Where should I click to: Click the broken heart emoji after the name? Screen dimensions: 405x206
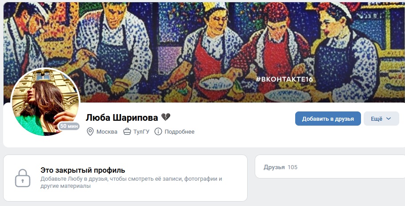[x=165, y=117]
